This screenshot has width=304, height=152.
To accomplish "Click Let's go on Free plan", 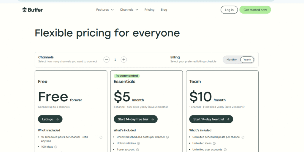I will 50,119.
